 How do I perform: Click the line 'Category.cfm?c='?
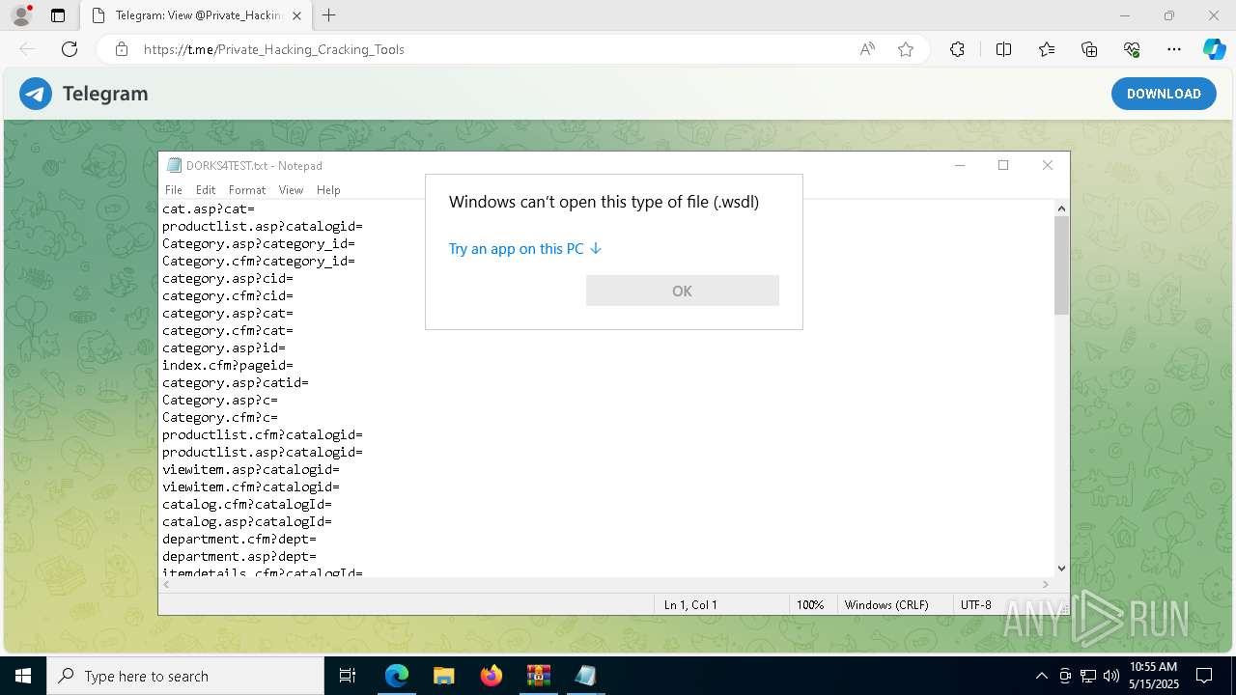tap(220, 418)
